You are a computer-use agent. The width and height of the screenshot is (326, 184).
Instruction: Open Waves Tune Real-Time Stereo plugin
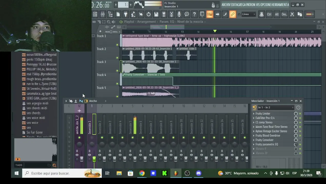tap(271, 127)
